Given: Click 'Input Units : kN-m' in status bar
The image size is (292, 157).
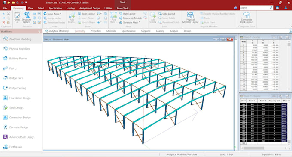Looking at the screenshot, I should 271,154.
